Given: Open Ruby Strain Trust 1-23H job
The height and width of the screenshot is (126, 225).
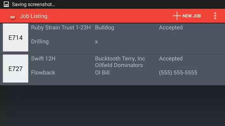Looking at the screenshot, I should click(x=61, y=28).
